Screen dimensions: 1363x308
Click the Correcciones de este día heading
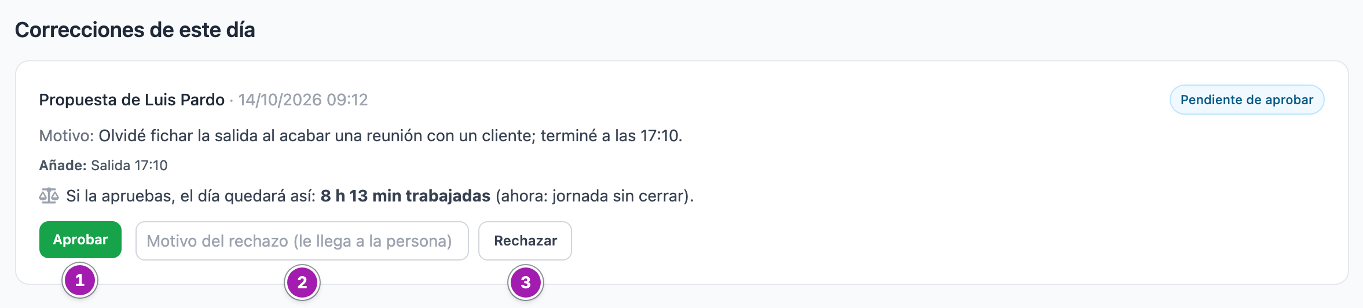[135, 30]
